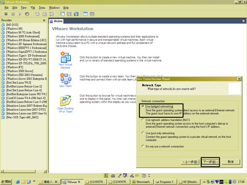
Task: Select Do not use a network connection
Action: pos(143,146)
